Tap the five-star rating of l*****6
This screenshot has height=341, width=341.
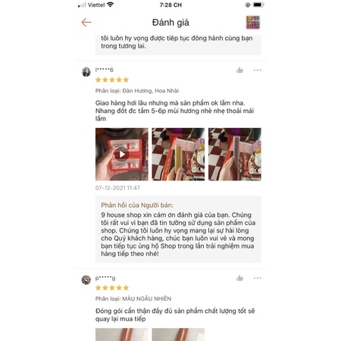pyautogui.click(x=112, y=80)
